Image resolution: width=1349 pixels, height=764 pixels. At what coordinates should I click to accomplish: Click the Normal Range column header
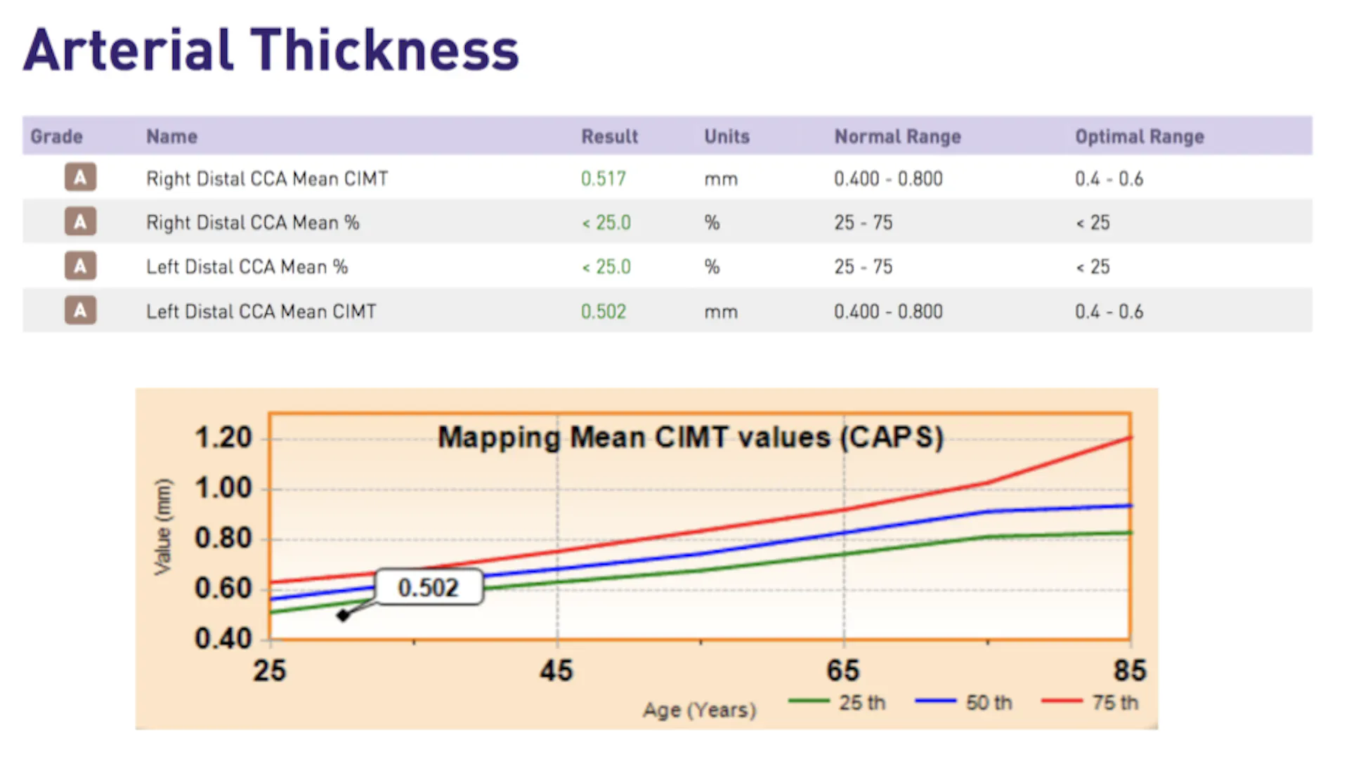pos(897,136)
